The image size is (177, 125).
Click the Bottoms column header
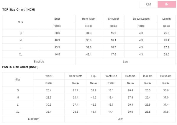coord(130,76)
